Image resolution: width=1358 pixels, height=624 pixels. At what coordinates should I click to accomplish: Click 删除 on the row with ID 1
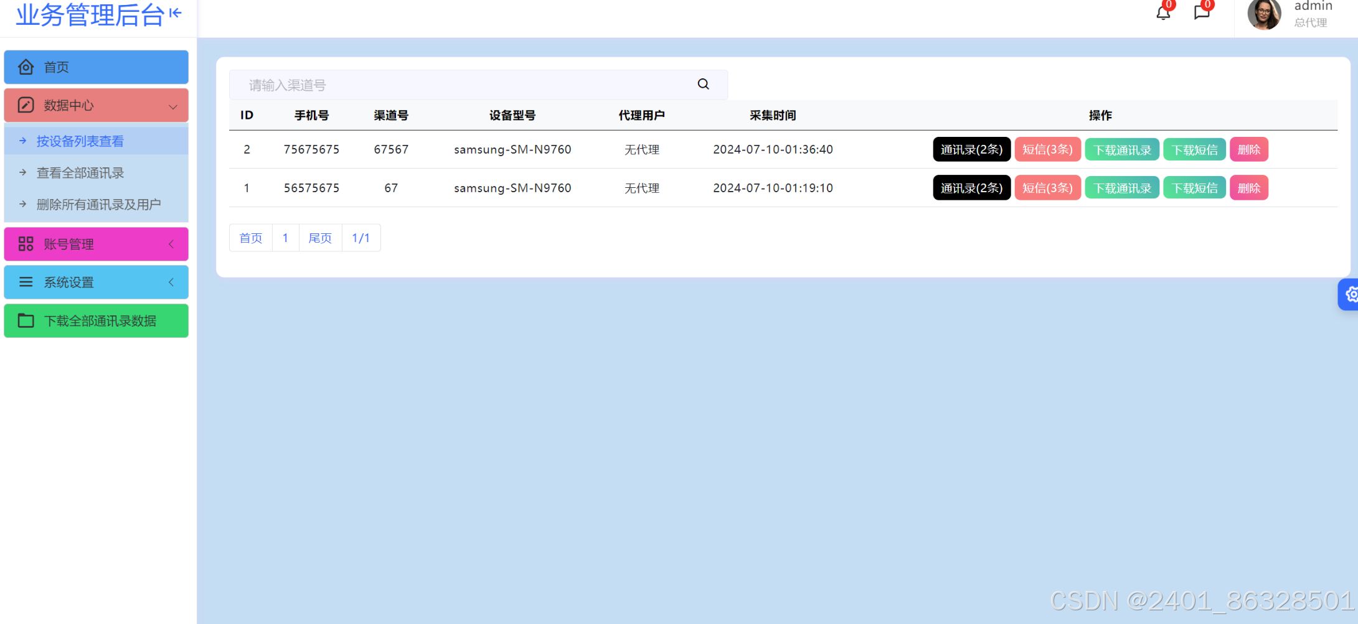[x=1249, y=187]
